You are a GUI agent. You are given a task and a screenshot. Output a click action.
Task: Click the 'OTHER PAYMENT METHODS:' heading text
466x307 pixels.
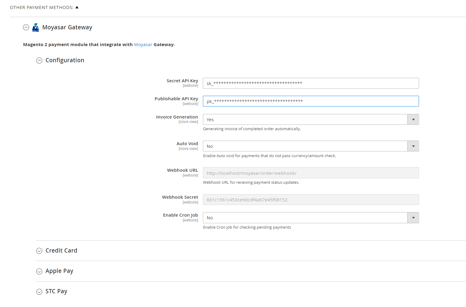42,7
